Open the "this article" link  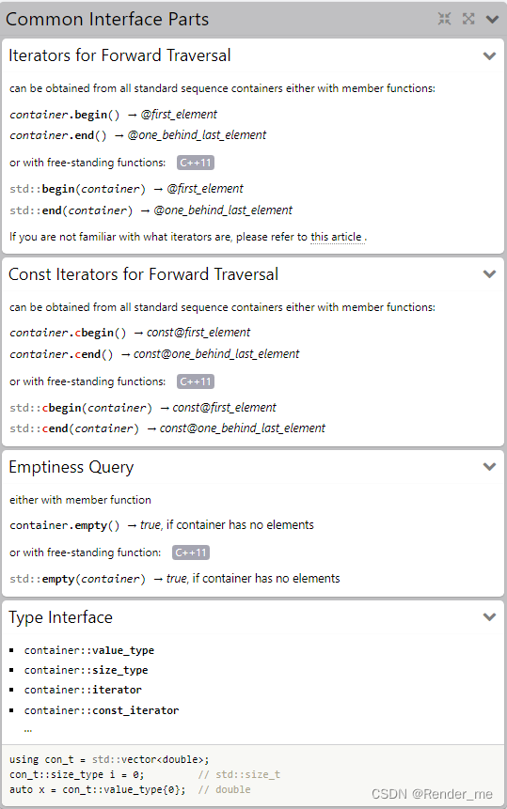pyautogui.click(x=336, y=237)
